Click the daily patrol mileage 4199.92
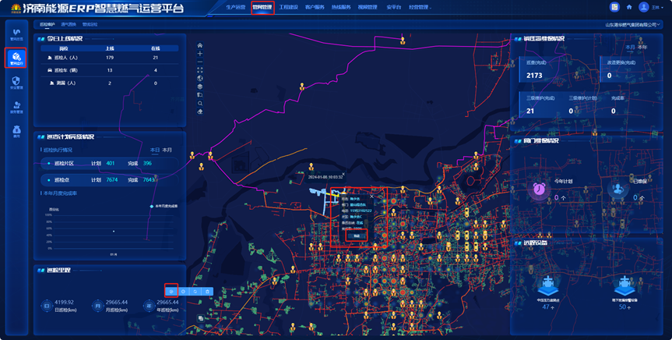 click(65, 303)
